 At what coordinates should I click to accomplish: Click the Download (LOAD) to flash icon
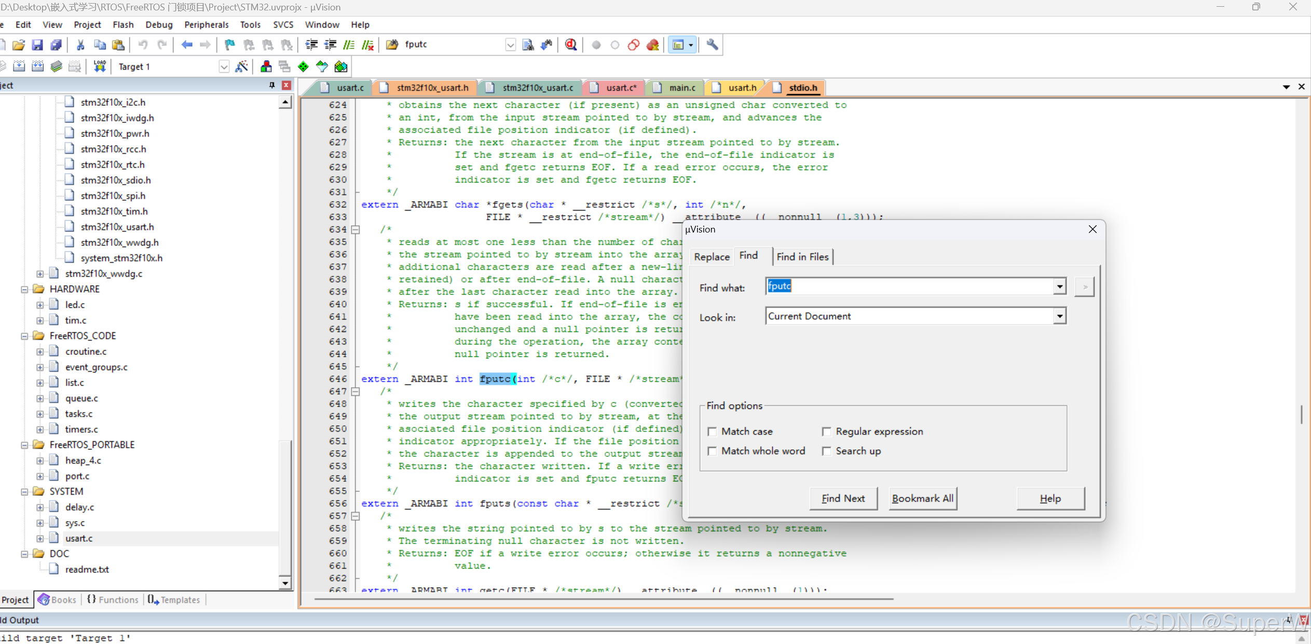[x=100, y=66]
